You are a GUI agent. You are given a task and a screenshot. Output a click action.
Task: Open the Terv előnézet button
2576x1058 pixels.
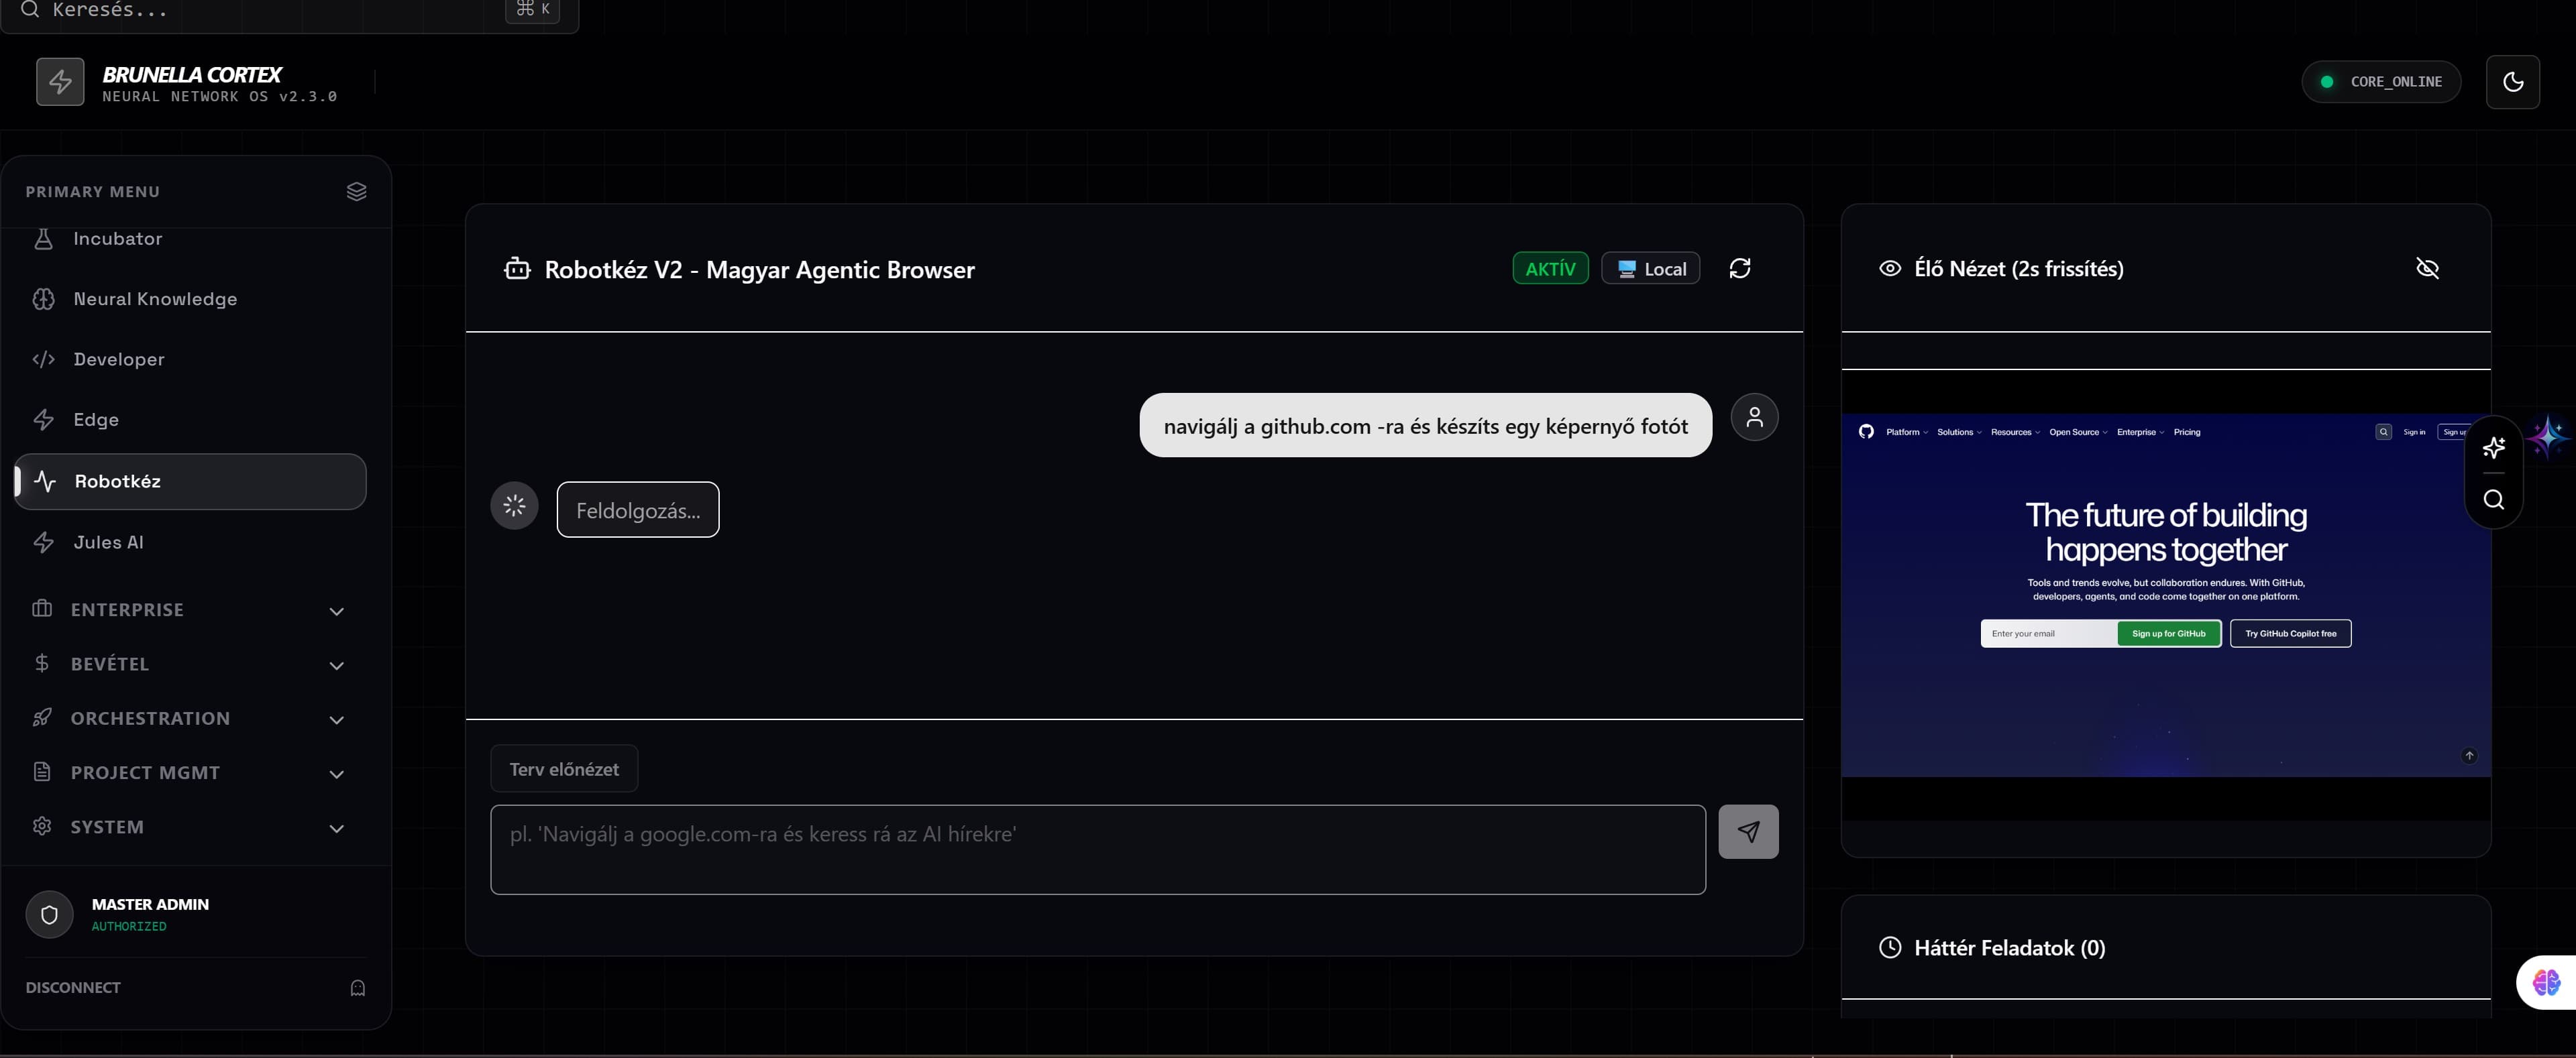564,768
